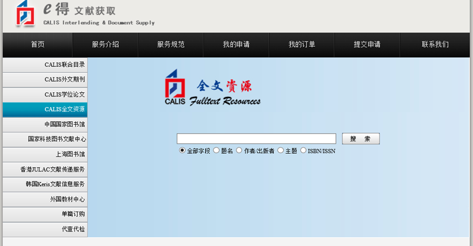The width and height of the screenshot is (473, 246).
Task: Open 单篇订购 in the sidebar
Action: tap(45, 214)
